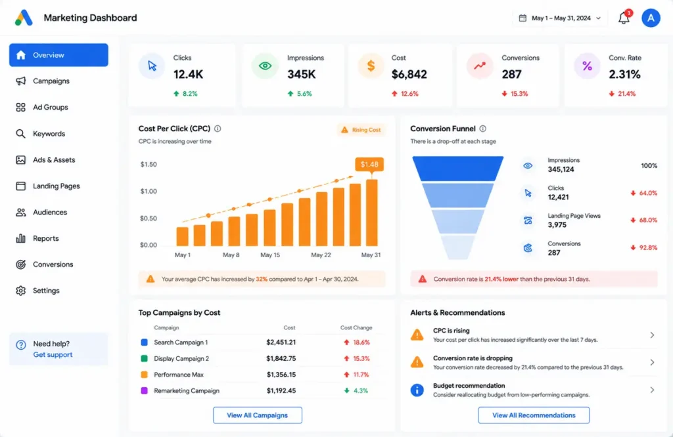Click the funnel Landing Page Views icon
The width and height of the screenshot is (673, 437).
pyautogui.click(x=528, y=220)
